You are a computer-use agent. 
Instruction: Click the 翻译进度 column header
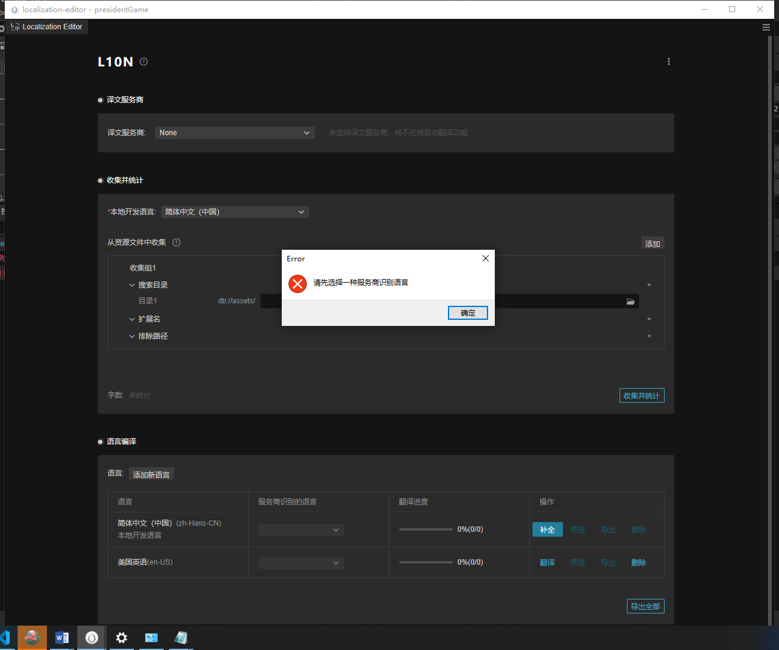click(x=414, y=502)
